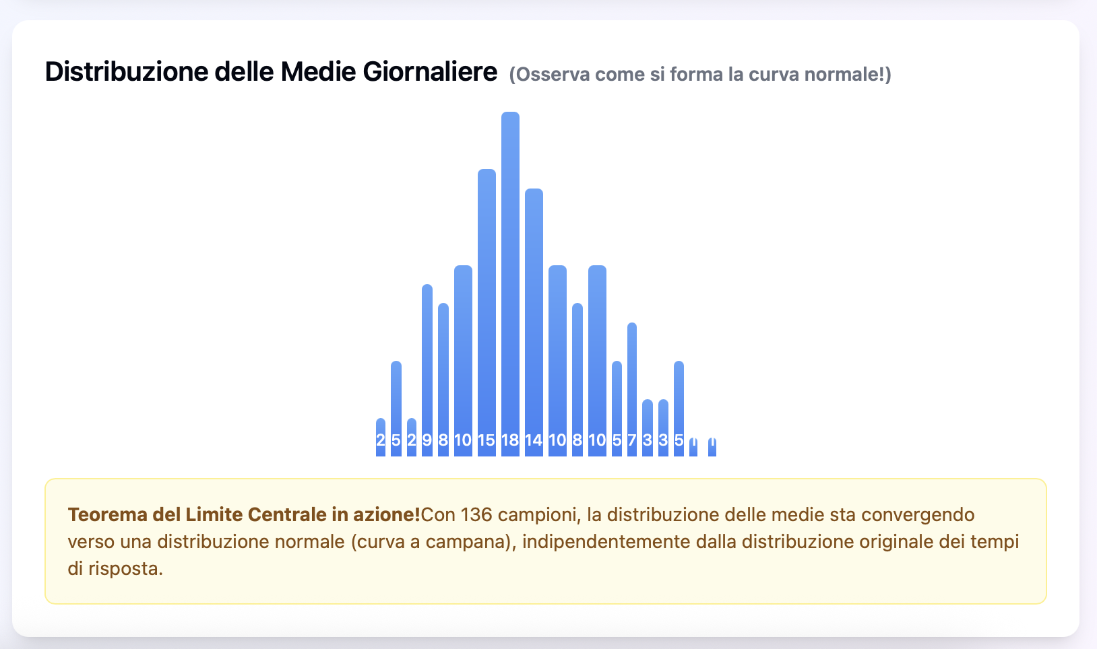Click the histogram bar labeled 14

[x=534, y=323]
